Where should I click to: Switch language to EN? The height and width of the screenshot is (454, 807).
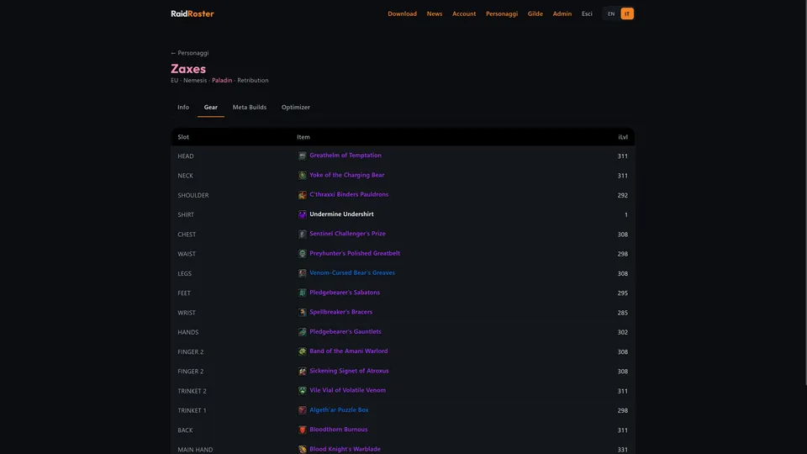click(x=611, y=14)
